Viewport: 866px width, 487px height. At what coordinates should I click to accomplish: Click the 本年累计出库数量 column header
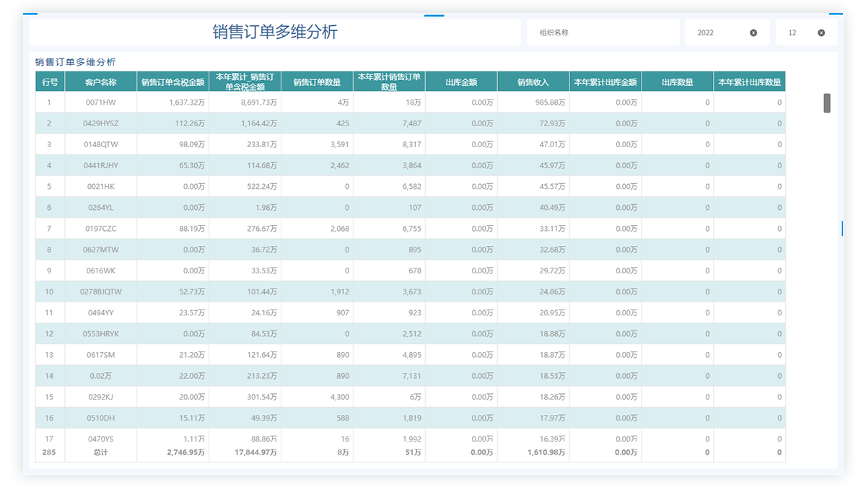tap(749, 82)
